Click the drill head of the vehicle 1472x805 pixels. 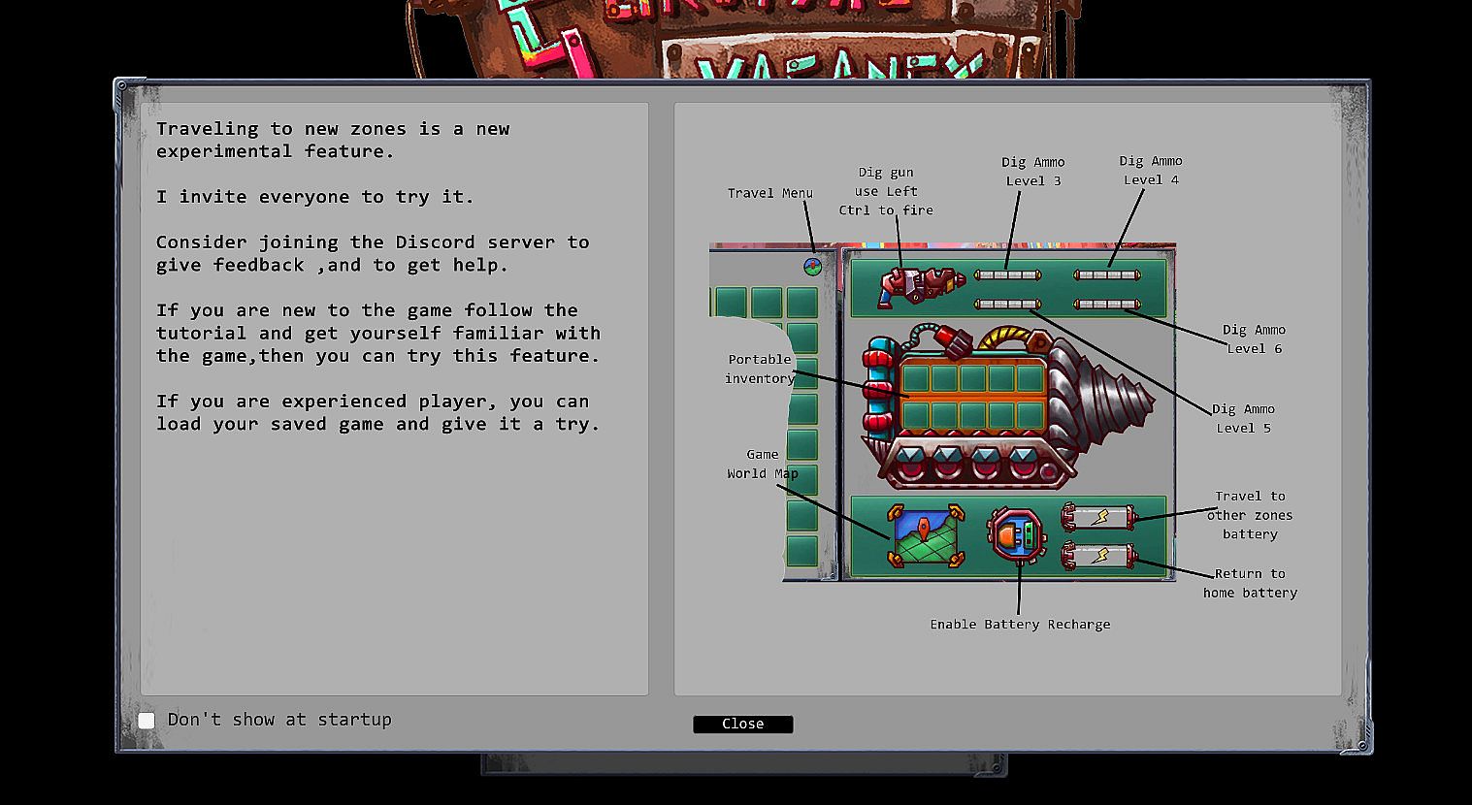pyautogui.click(x=1103, y=397)
